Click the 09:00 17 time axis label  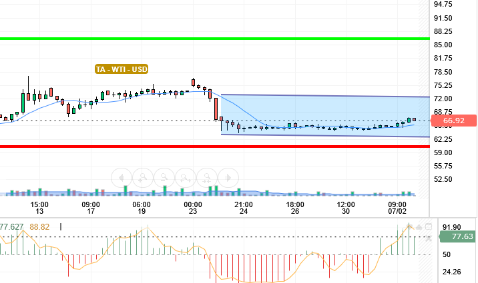pos(91,208)
